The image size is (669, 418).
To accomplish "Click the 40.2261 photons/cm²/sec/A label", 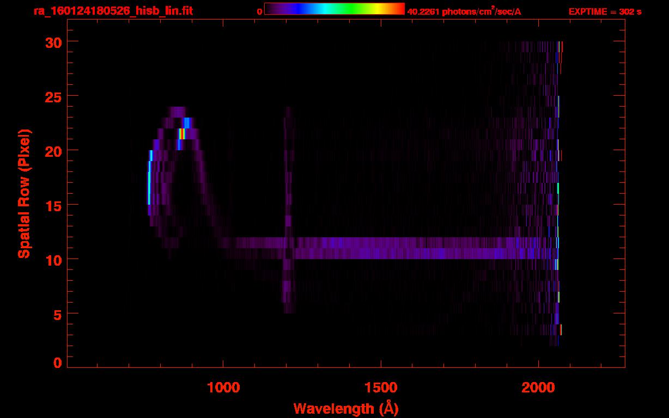I will click(464, 11).
